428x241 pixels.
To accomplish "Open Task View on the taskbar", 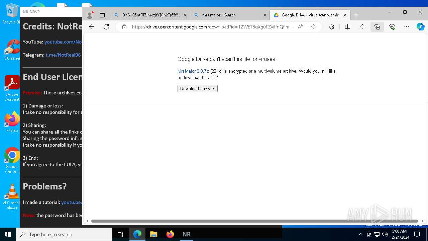I will pos(120,234).
